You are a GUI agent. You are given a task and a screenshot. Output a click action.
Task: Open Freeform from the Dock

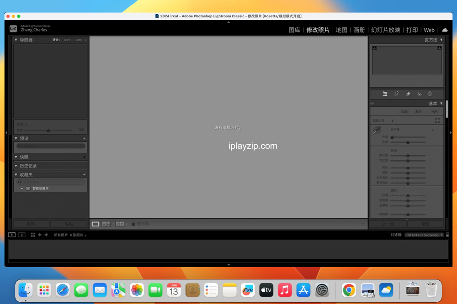[x=248, y=290]
